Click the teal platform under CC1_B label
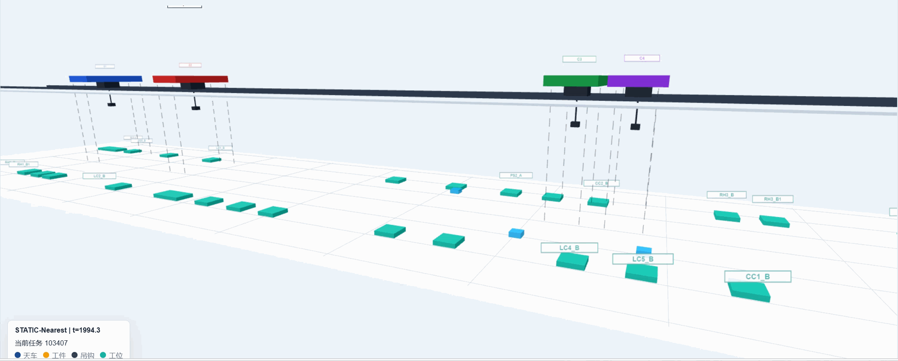Viewport: 898px width, 361px height. tap(750, 291)
